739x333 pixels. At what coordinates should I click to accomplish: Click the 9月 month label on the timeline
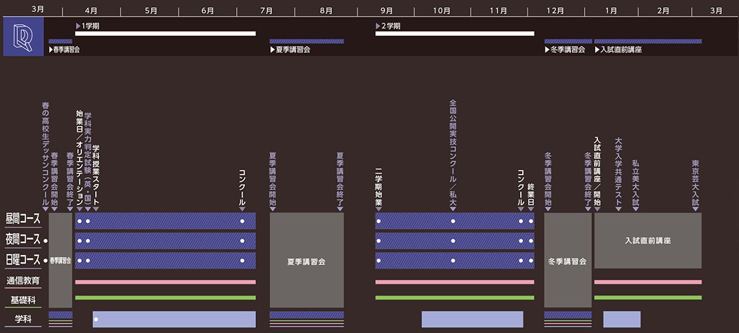point(386,11)
